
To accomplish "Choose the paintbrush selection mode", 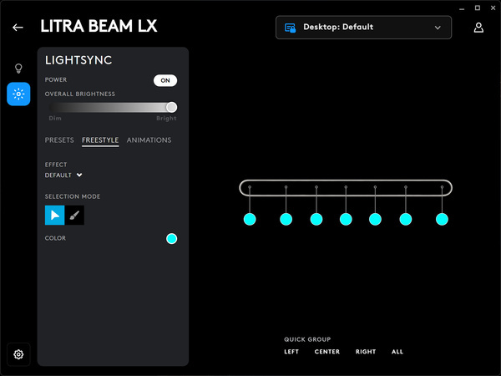I will pyautogui.click(x=74, y=216).
